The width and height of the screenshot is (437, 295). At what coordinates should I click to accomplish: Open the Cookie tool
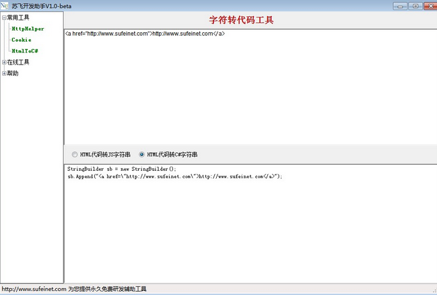click(x=22, y=40)
